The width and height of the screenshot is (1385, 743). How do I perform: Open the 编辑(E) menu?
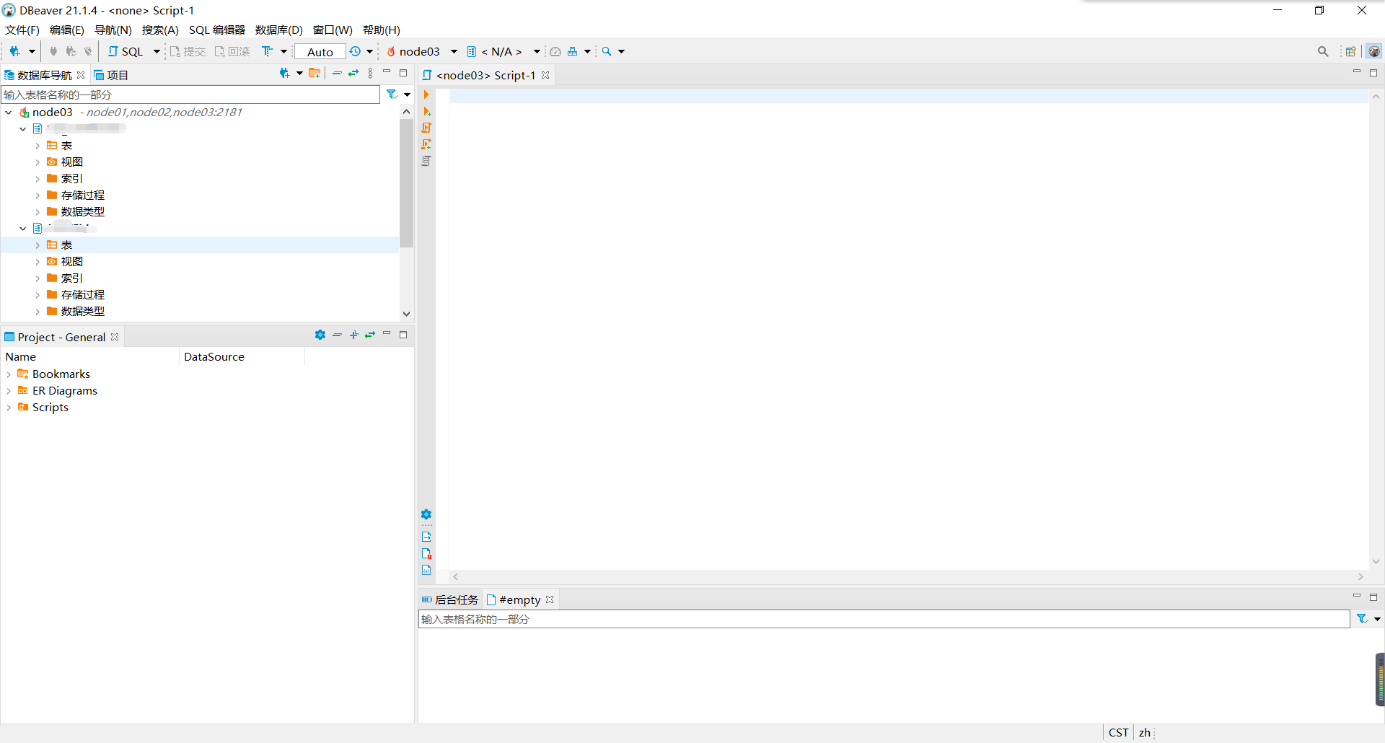click(67, 30)
